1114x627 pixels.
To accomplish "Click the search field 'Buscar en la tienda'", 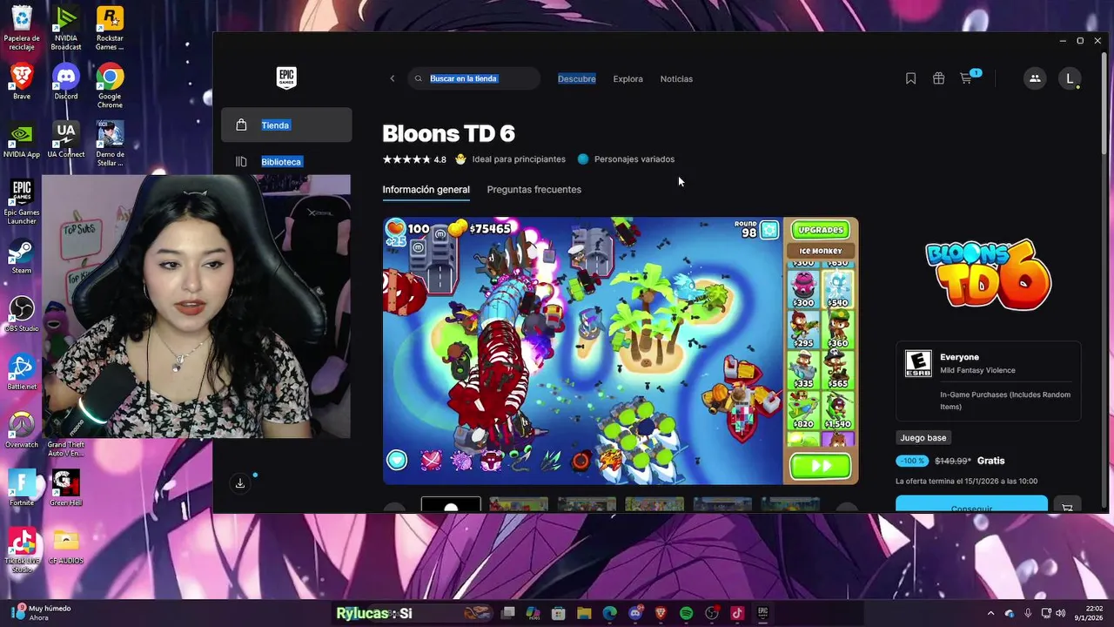I will coord(474,78).
